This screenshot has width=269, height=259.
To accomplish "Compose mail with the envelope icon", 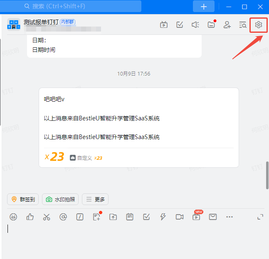I will (x=213, y=217).
